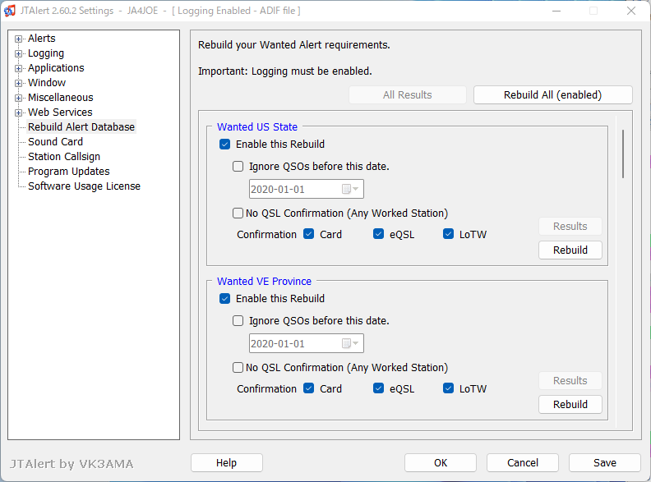Toggle No QSL Confirmation for VE Province
The image size is (651, 482).
[x=238, y=368]
